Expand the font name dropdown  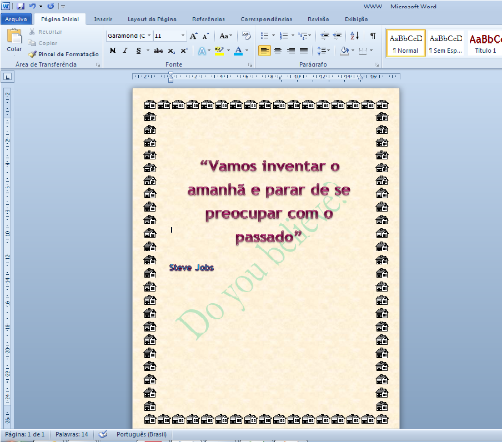[x=149, y=36]
